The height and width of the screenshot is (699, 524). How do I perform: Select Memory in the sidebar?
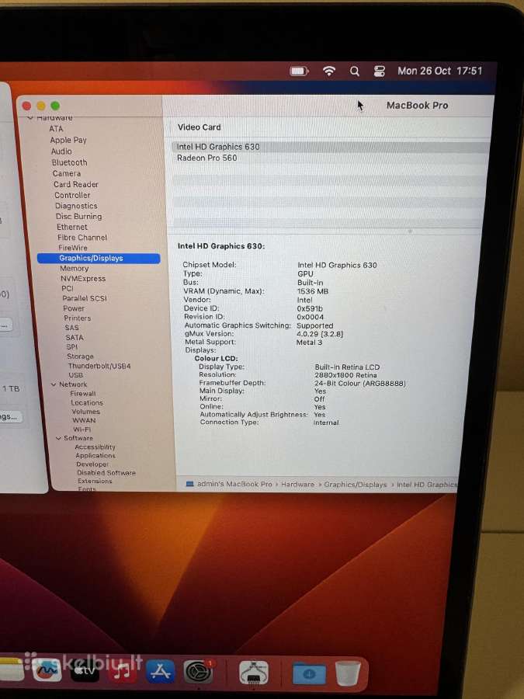click(x=75, y=269)
